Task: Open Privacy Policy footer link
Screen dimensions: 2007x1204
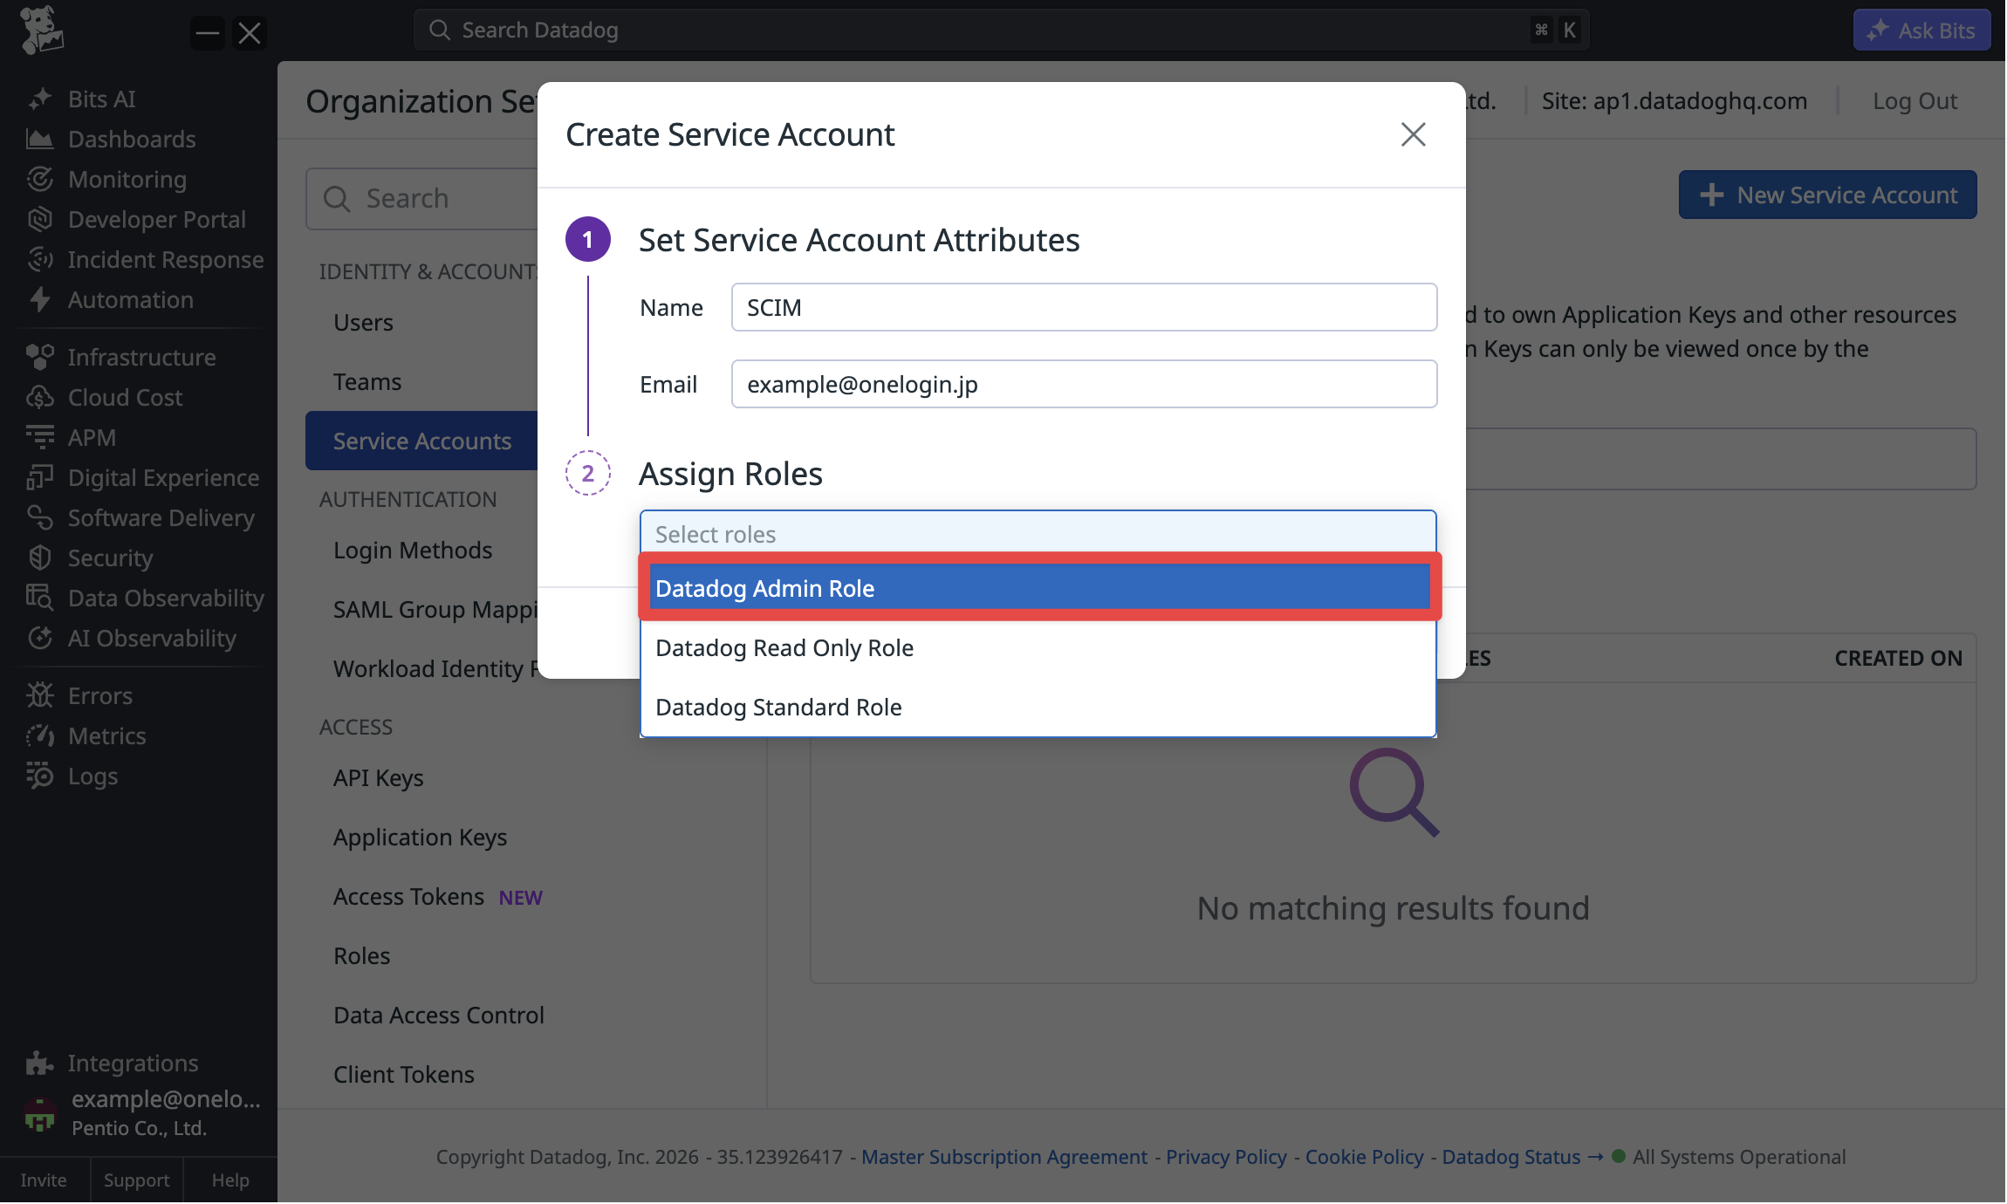Action: (1226, 1157)
